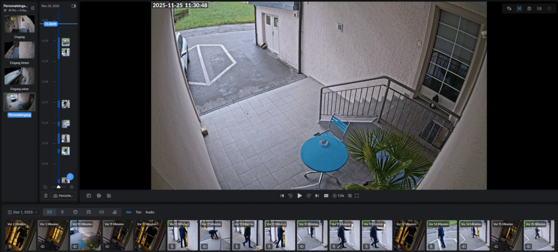558x252 pixels.
Task: Open the 'Vor 2 Minuten' event thumbnail
Action: point(20,235)
